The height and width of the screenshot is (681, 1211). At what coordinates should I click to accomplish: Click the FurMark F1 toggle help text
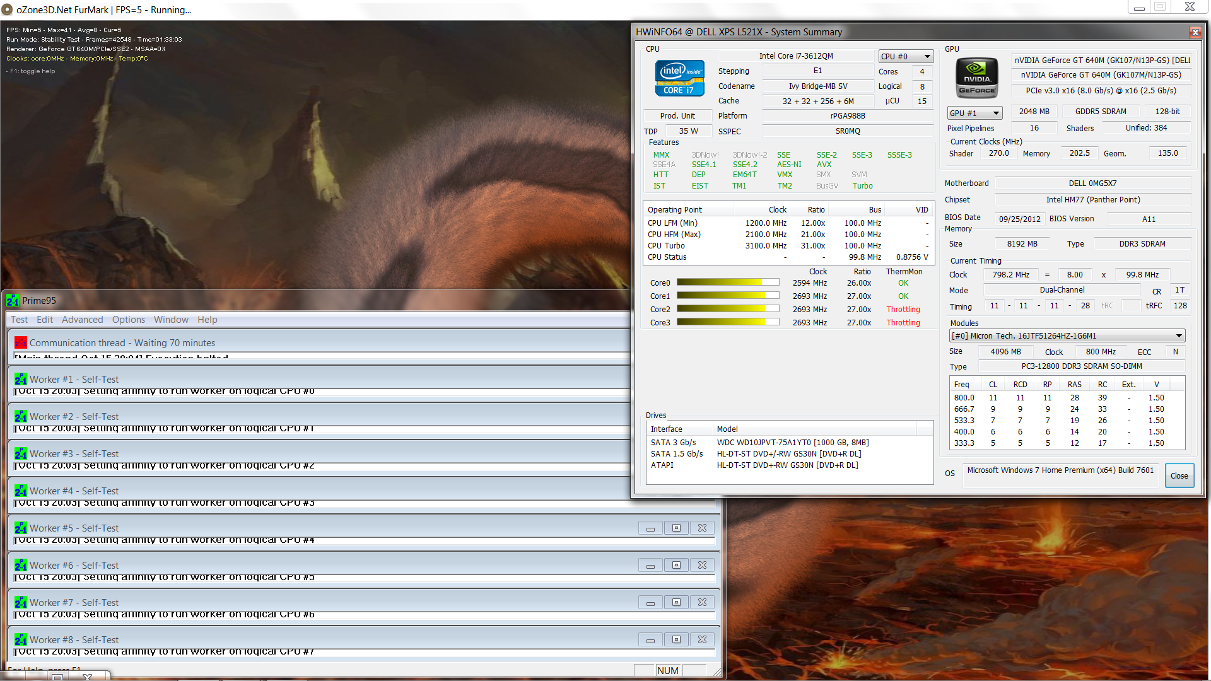tap(31, 71)
